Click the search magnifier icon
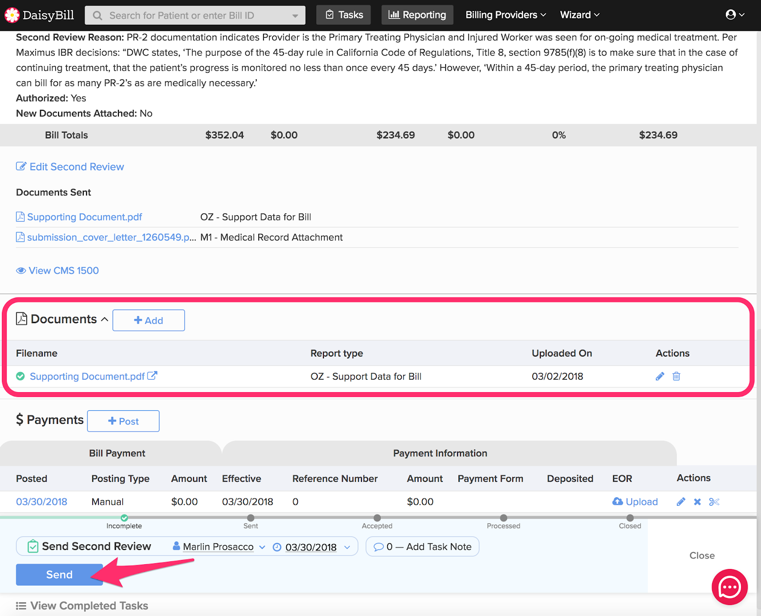The image size is (761, 616). click(98, 16)
